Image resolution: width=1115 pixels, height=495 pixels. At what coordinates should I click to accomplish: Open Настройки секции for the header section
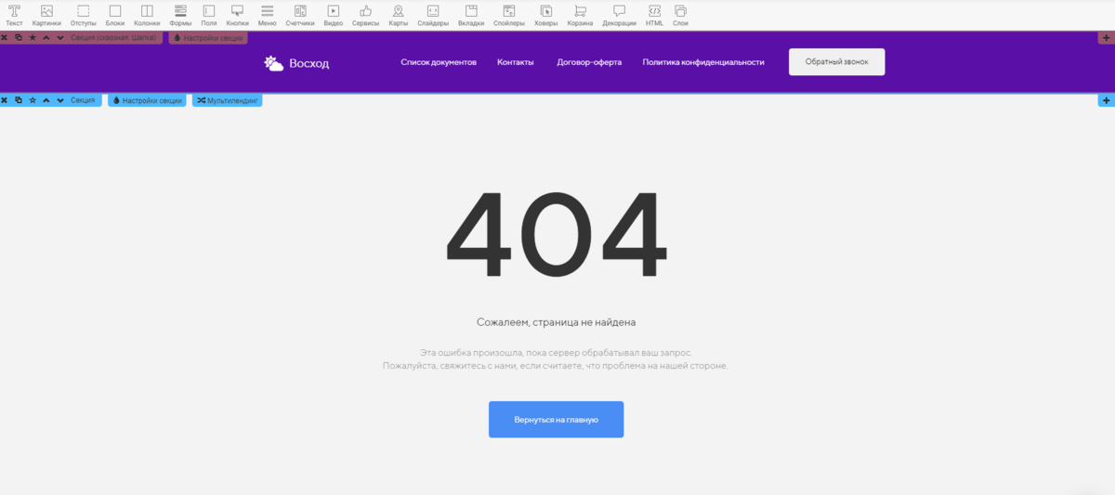[208, 38]
